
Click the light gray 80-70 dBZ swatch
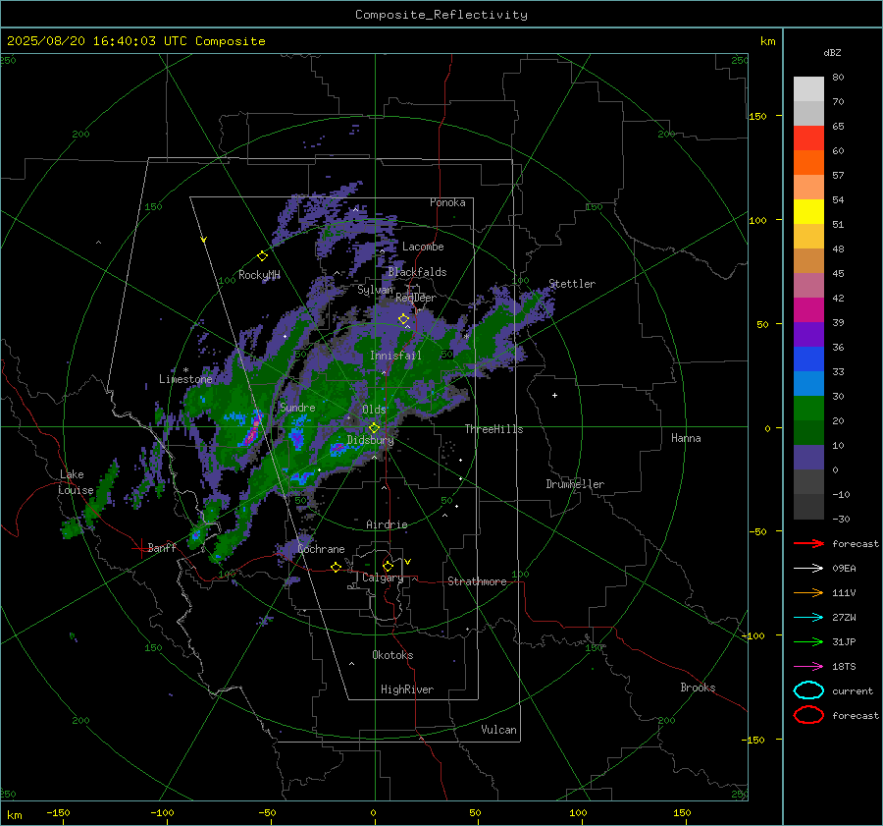coord(808,89)
